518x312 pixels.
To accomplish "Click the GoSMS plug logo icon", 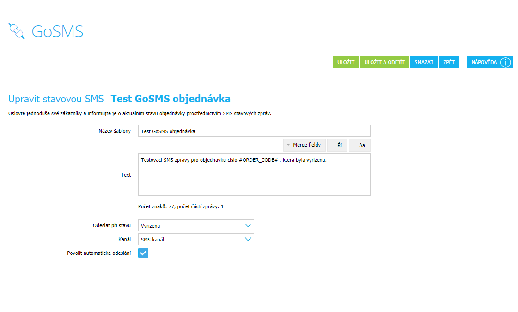I will point(17,31).
